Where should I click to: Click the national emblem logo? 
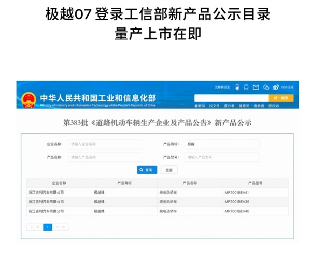click(29, 100)
